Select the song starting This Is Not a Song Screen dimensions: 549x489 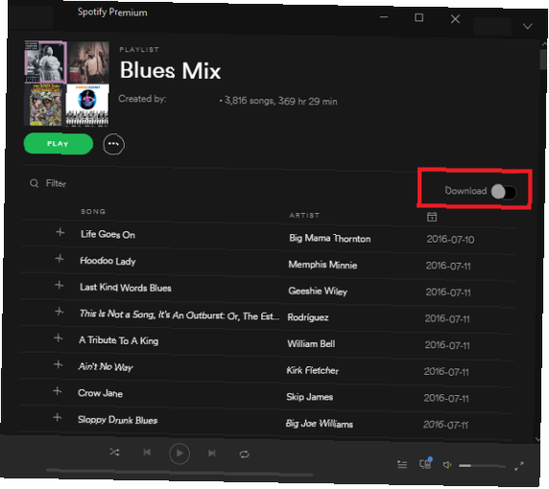pos(180,314)
